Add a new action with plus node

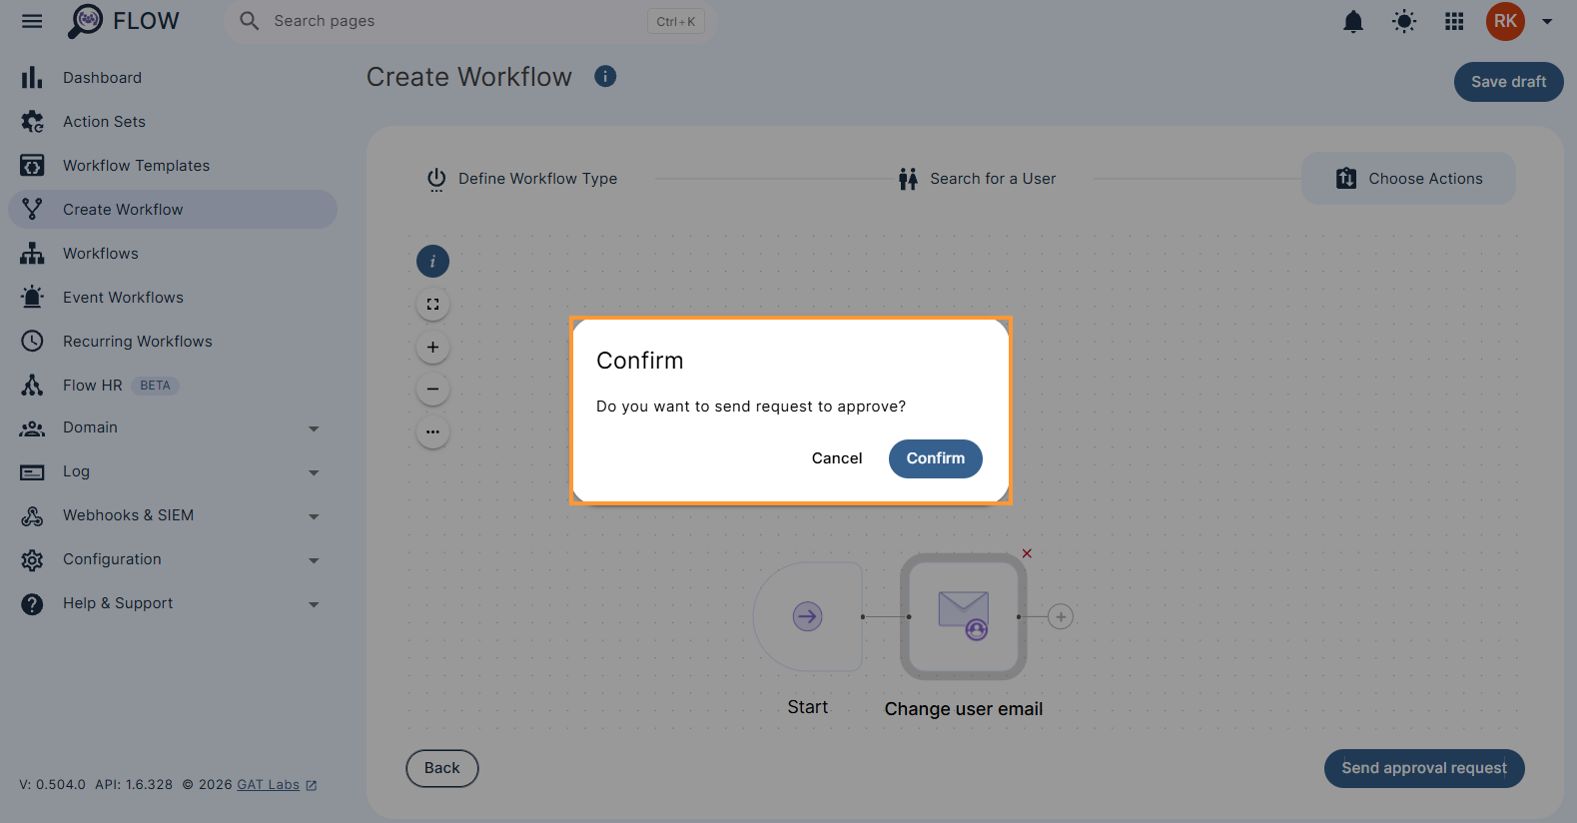point(1061,617)
